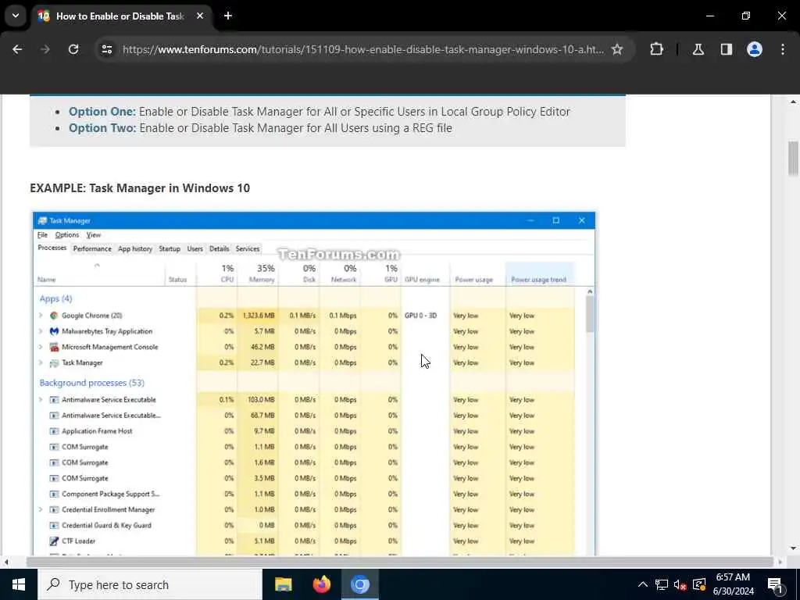Launch Firefox from the taskbar
This screenshot has height=600, width=800.
coord(321,584)
